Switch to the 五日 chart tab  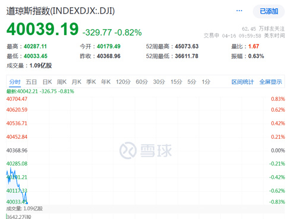(x=31, y=82)
